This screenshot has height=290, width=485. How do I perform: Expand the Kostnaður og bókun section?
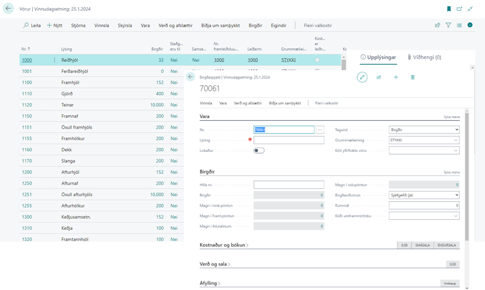224,245
